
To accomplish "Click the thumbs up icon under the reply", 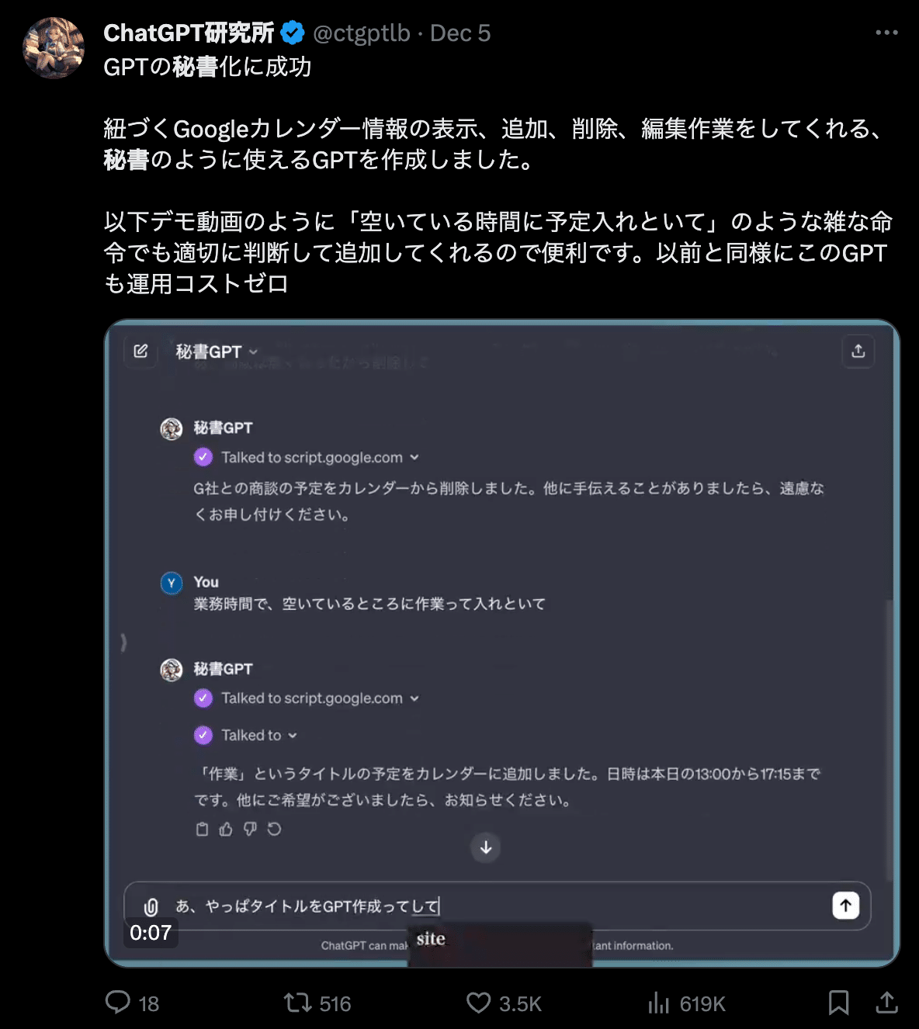I will point(226,829).
